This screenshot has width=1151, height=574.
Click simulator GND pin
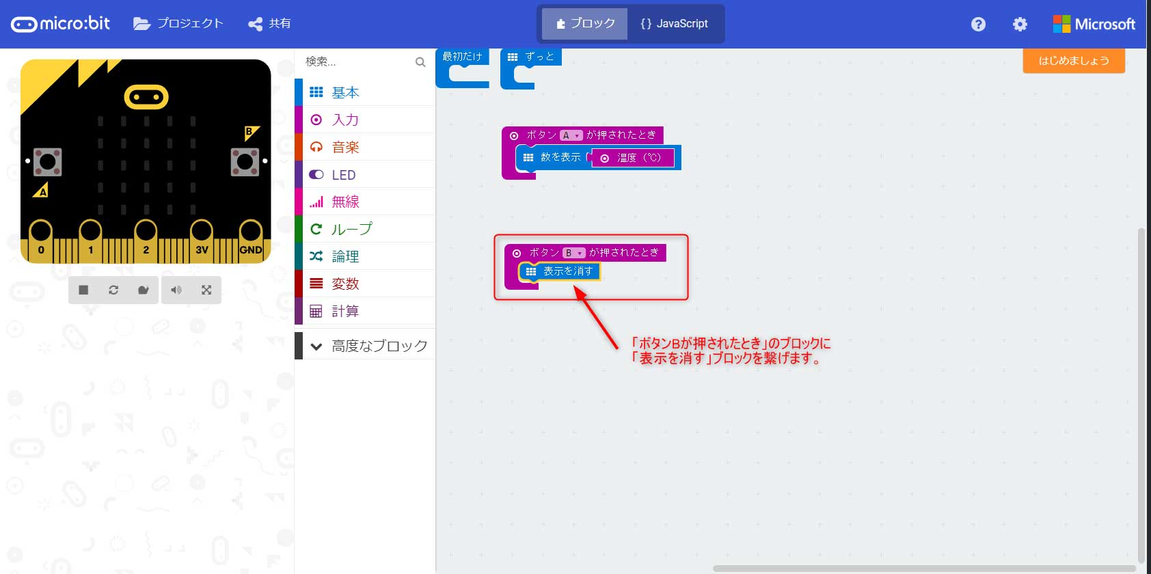[x=251, y=241]
